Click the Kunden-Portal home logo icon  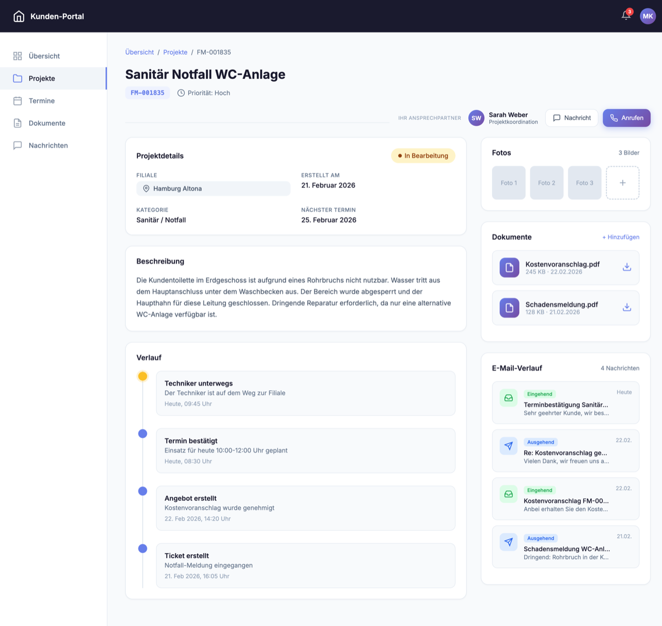[x=19, y=17]
